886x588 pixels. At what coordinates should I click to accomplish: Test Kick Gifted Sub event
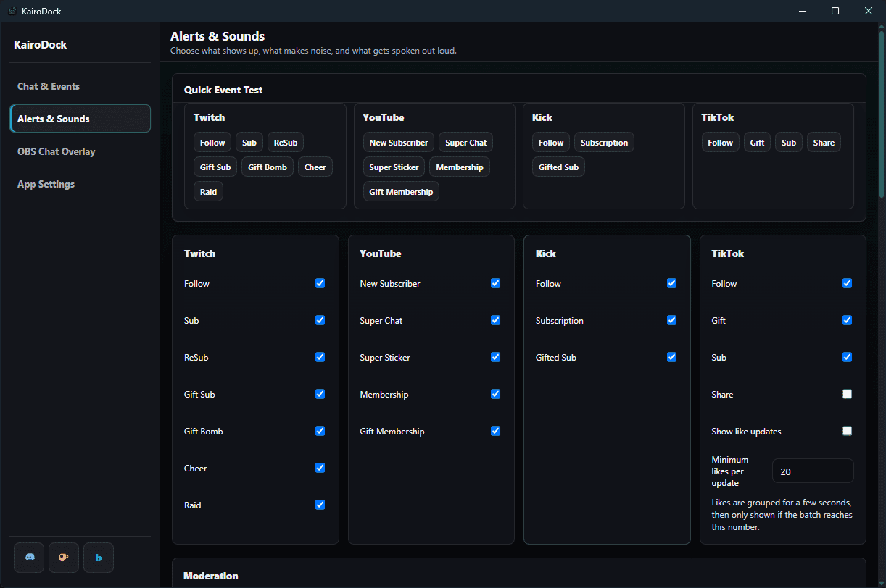pyautogui.click(x=559, y=167)
